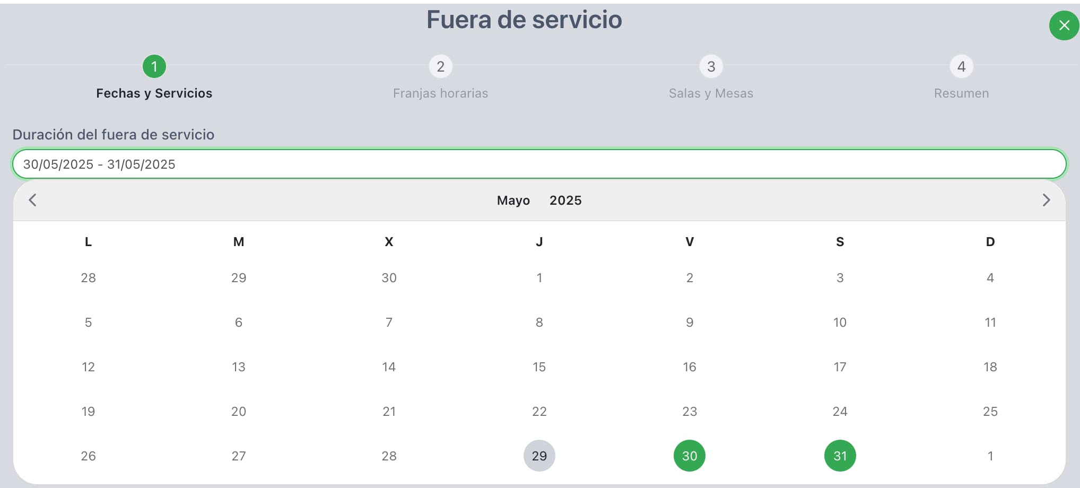This screenshot has height=488, width=1080.
Task: Pick day 17 in the calendar
Action: 840,367
